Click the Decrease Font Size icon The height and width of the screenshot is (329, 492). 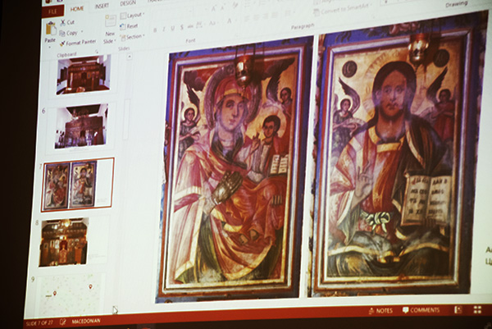coord(223,8)
